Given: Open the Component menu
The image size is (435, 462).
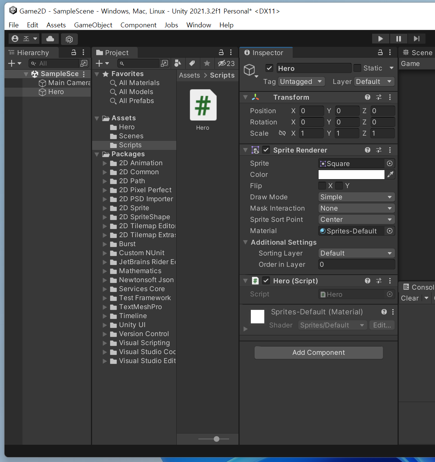Looking at the screenshot, I should [x=139, y=25].
